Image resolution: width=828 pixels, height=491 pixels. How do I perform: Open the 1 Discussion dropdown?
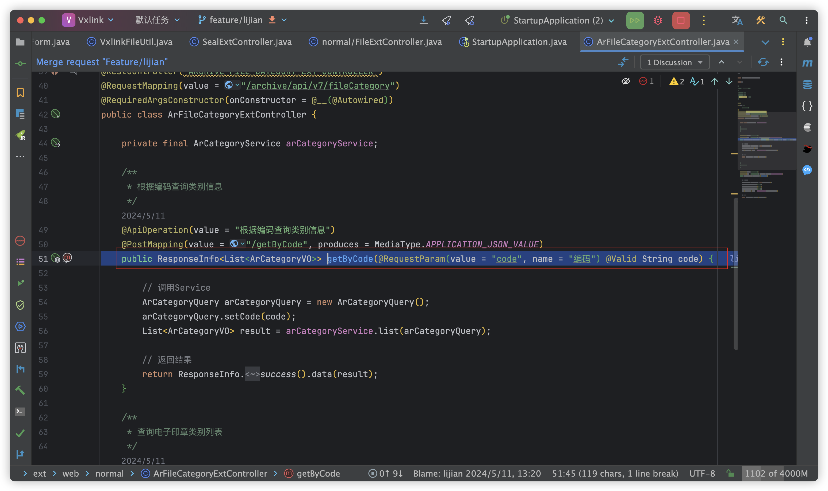click(x=674, y=63)
